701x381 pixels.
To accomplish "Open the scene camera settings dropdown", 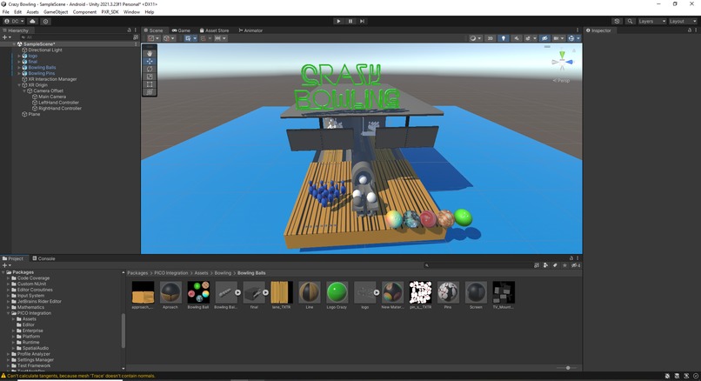I will [558, 38].
